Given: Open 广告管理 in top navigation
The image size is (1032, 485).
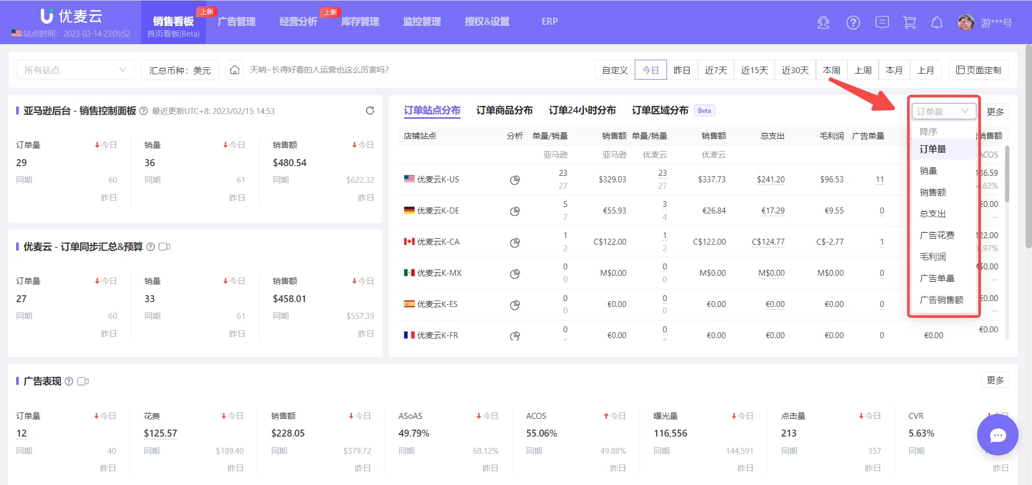Looking at the screenshot, I should [x=236, y=22].
